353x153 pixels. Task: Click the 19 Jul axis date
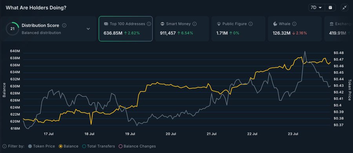(x=130, y=134)
